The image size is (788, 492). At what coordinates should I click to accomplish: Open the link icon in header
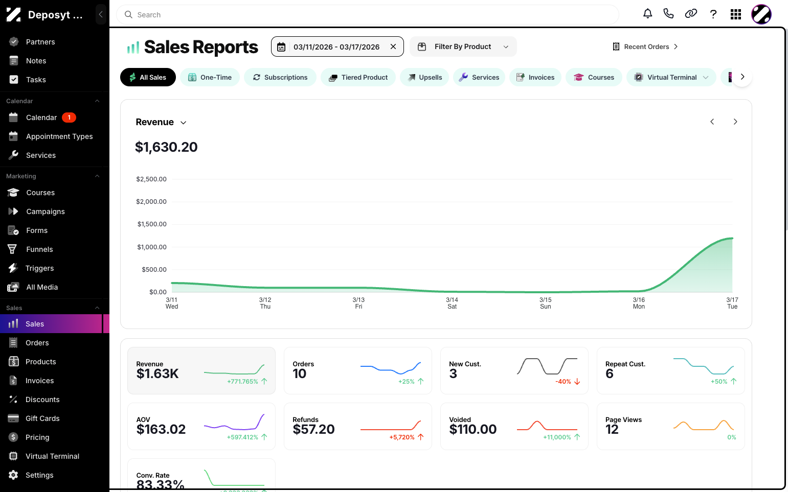(x=691, y=14)
